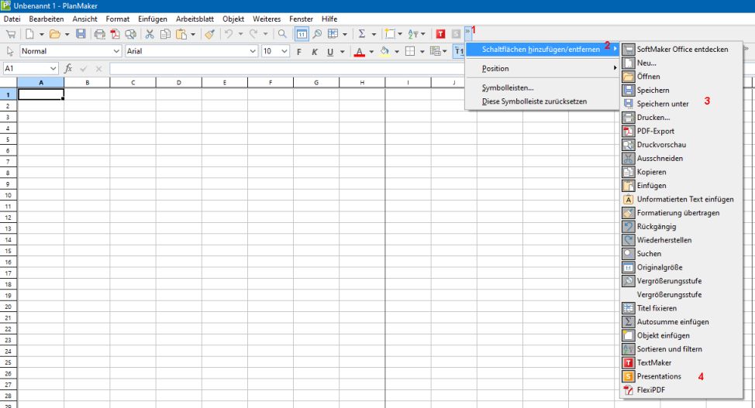Select 'Symbolleisten...' from the popup menu
The width and height of the screenshot is (755, 408).
(x=542, y=88)
